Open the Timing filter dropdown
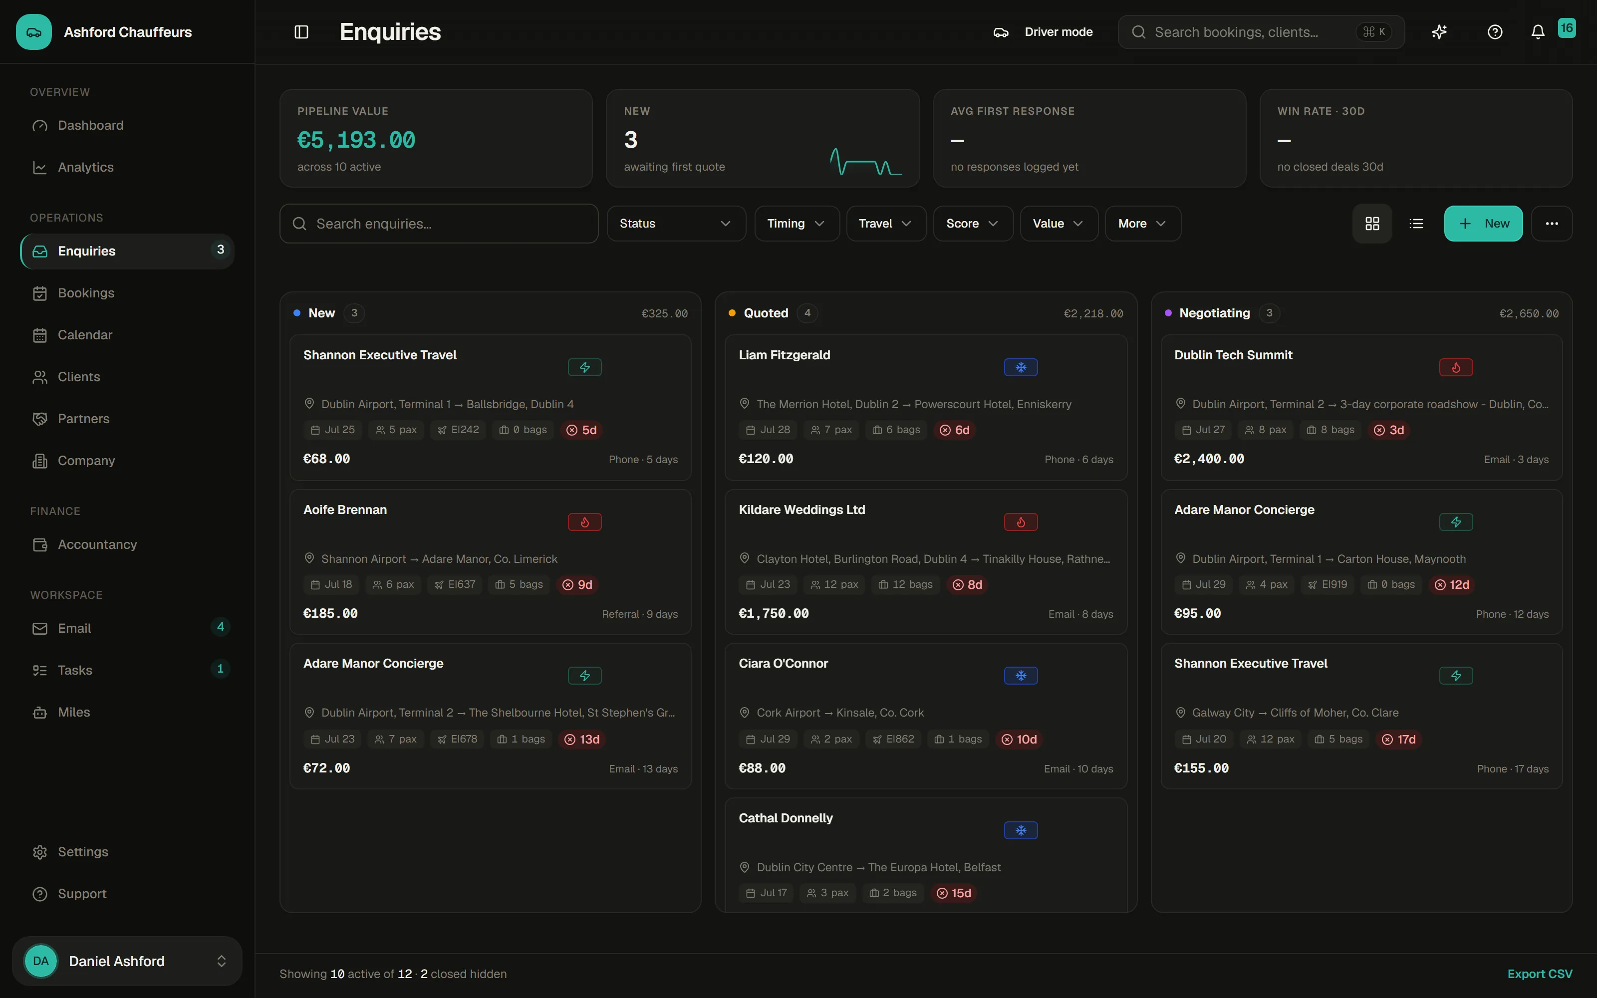Screen dimensions: 1597x998 797,224
